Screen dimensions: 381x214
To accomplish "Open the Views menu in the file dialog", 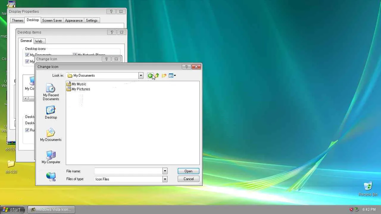I will 172,75.
